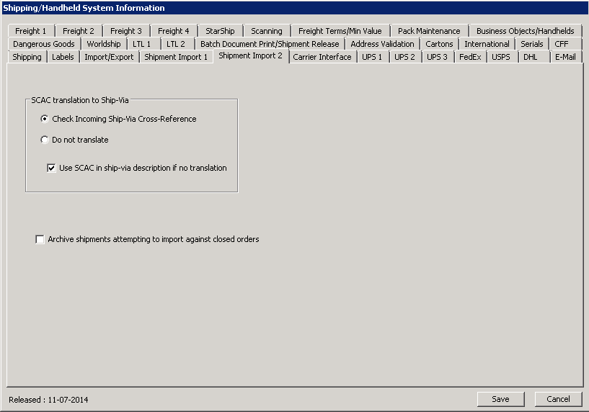This screenshot has height=412, width=589.
Task: Open the Scanning tab
Action: pyautogui.click(x=267, y=31)
